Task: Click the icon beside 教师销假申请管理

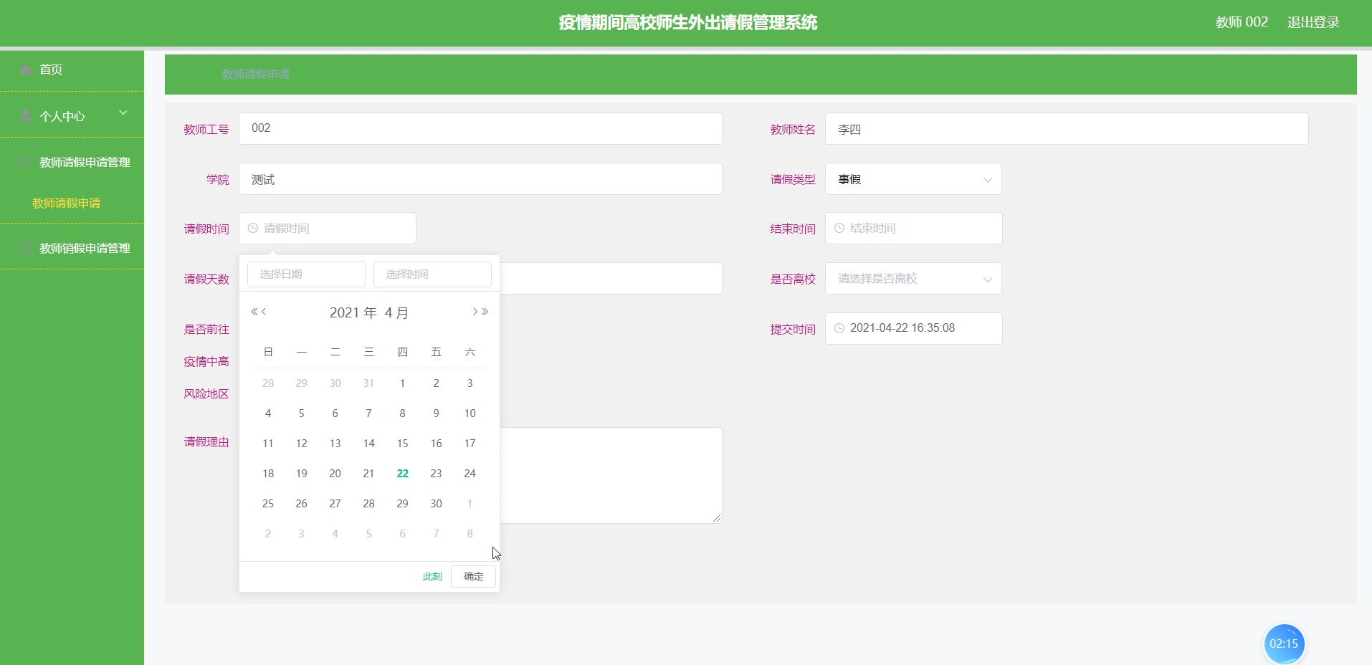Action: pyautogui.click(x=26, y=247)
